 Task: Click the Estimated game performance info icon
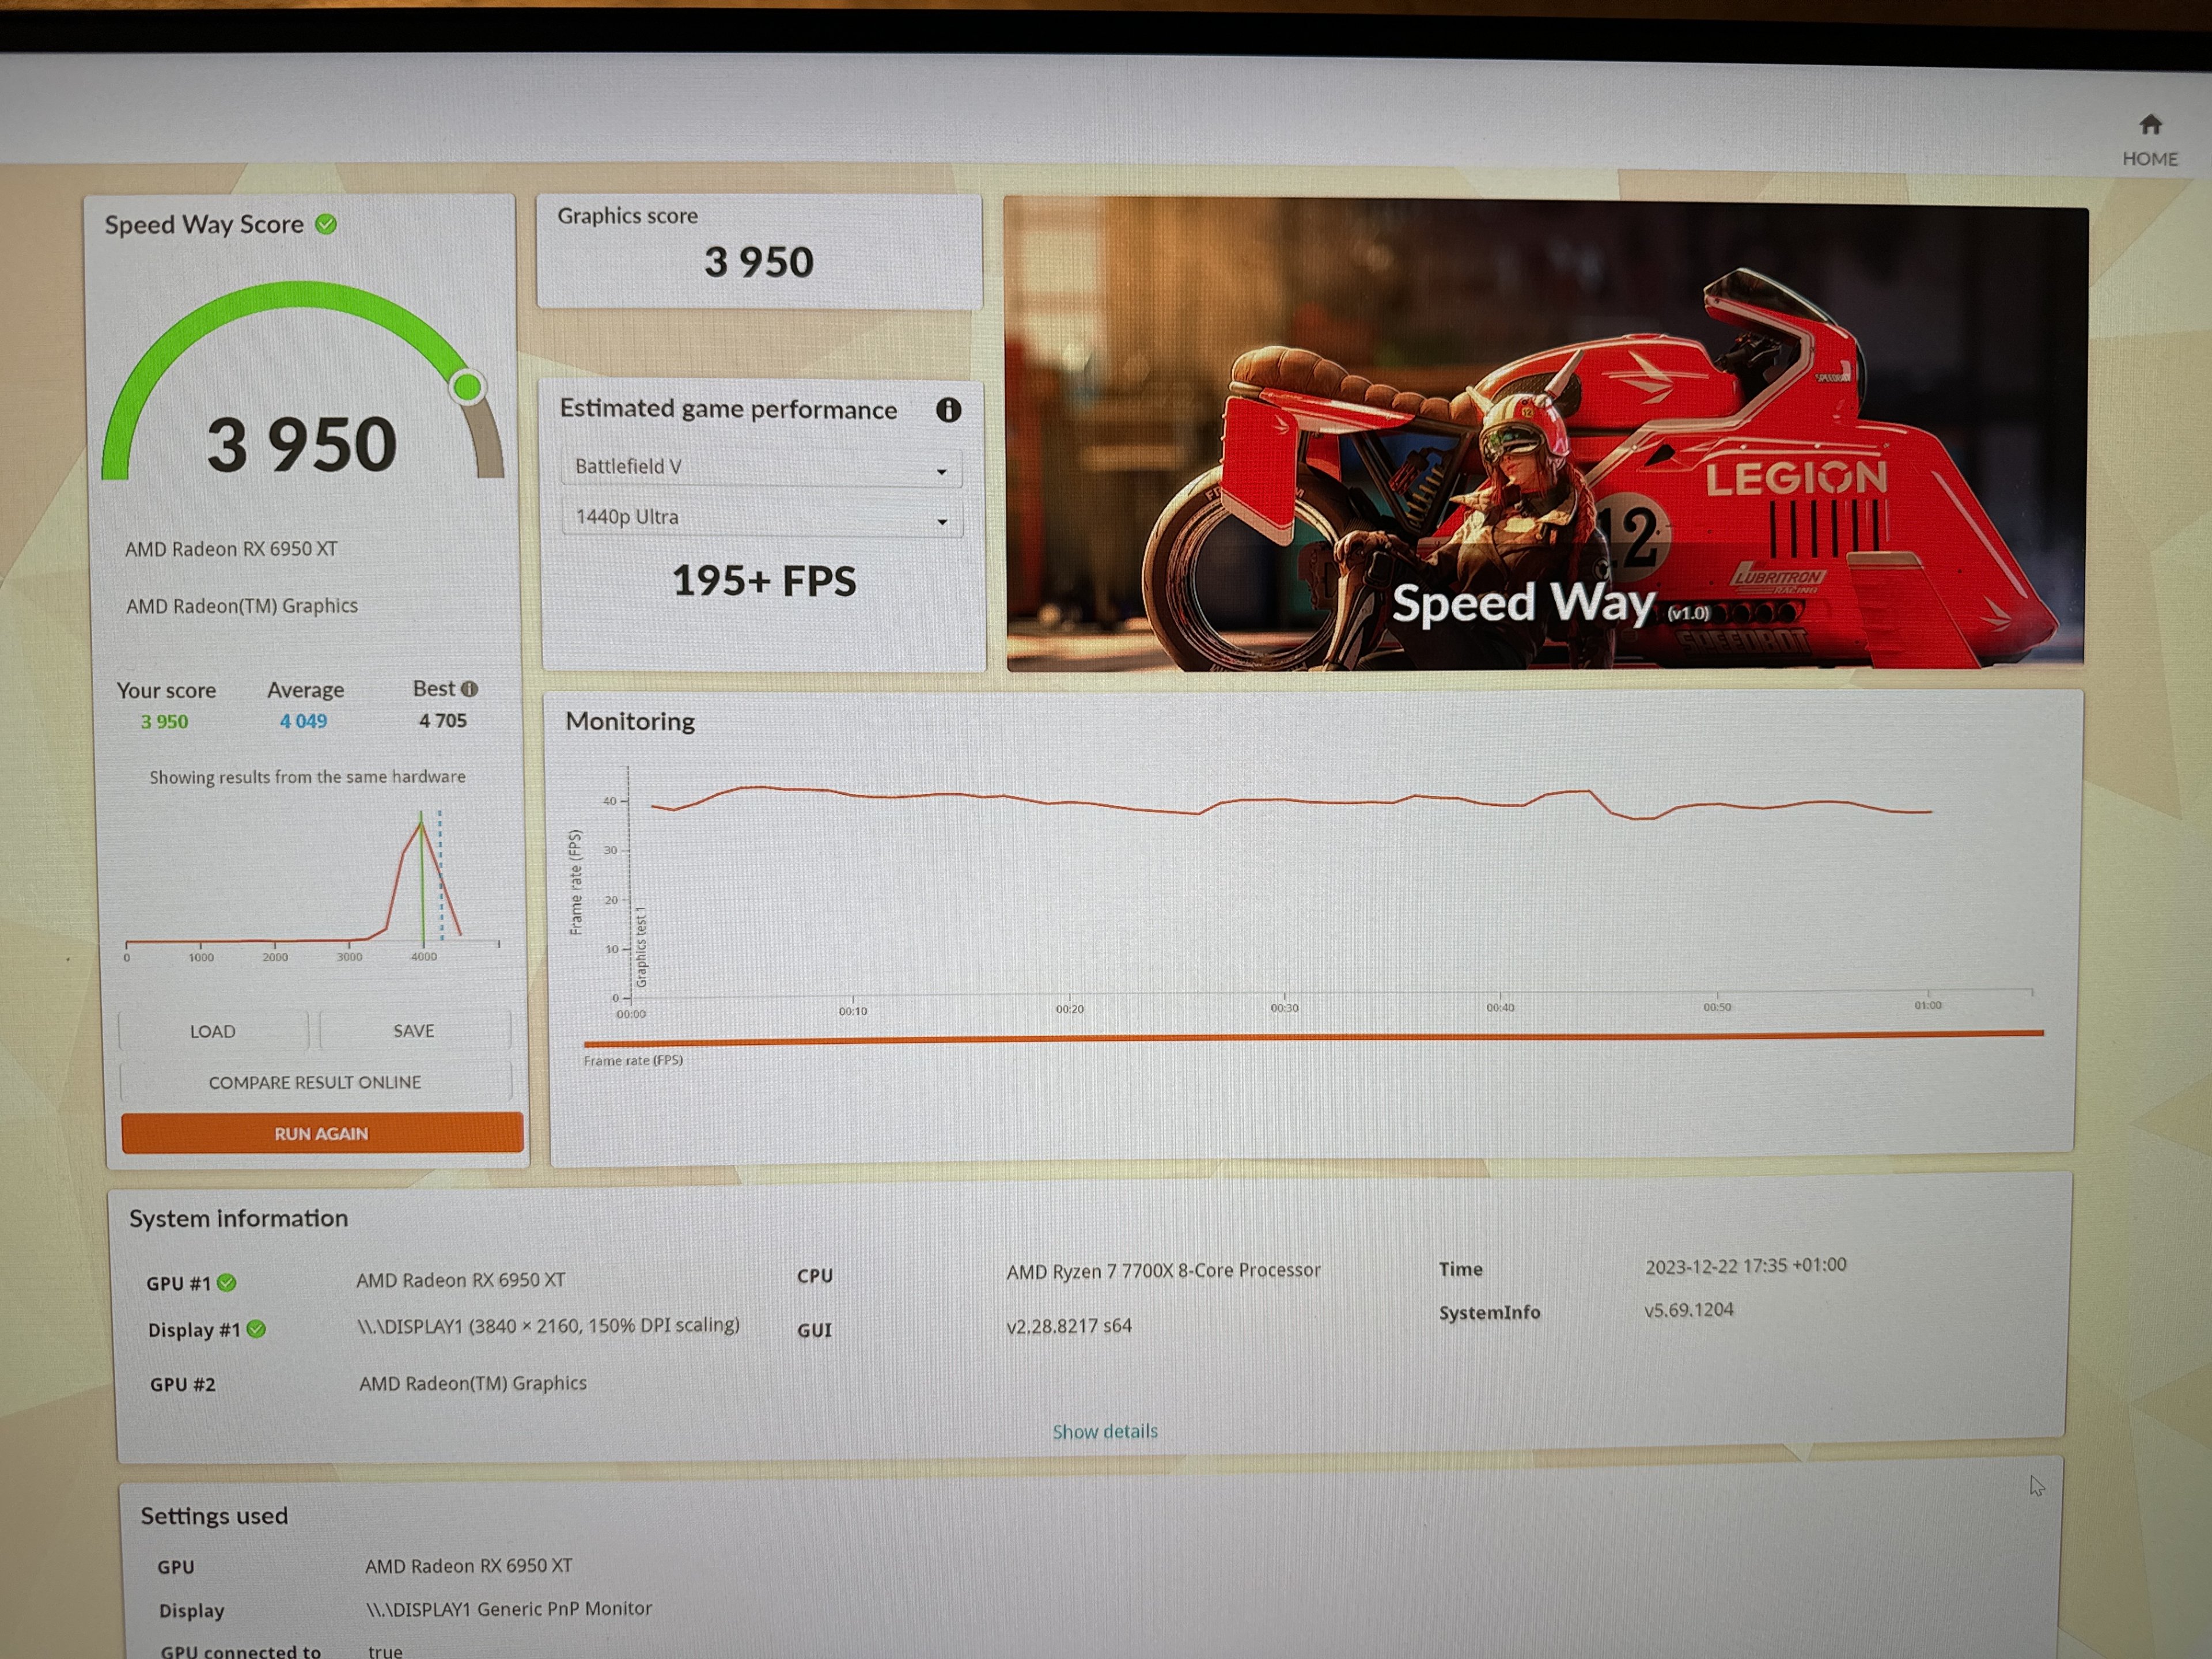pyautogui.click(x=948, y=410)
